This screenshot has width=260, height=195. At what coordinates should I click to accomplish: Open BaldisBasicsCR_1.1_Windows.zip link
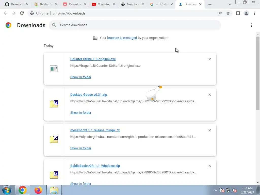click(x=95, y=166)
